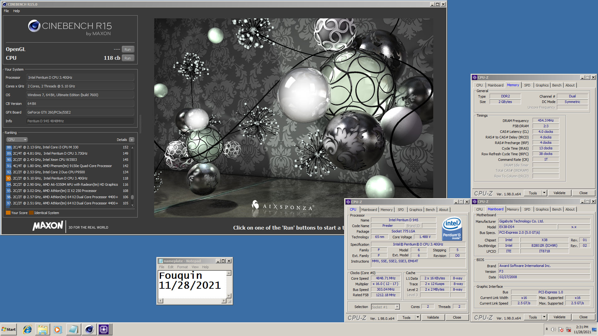Switch to Memory tab in CPU-Z processor window

pos(387,210)
